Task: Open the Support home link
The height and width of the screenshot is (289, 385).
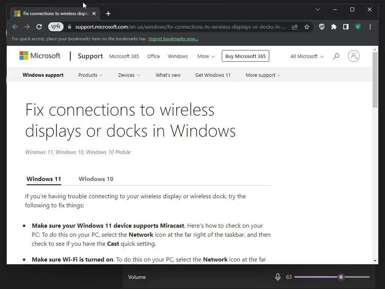Action: pyautogui.click(x=90, y=56)
